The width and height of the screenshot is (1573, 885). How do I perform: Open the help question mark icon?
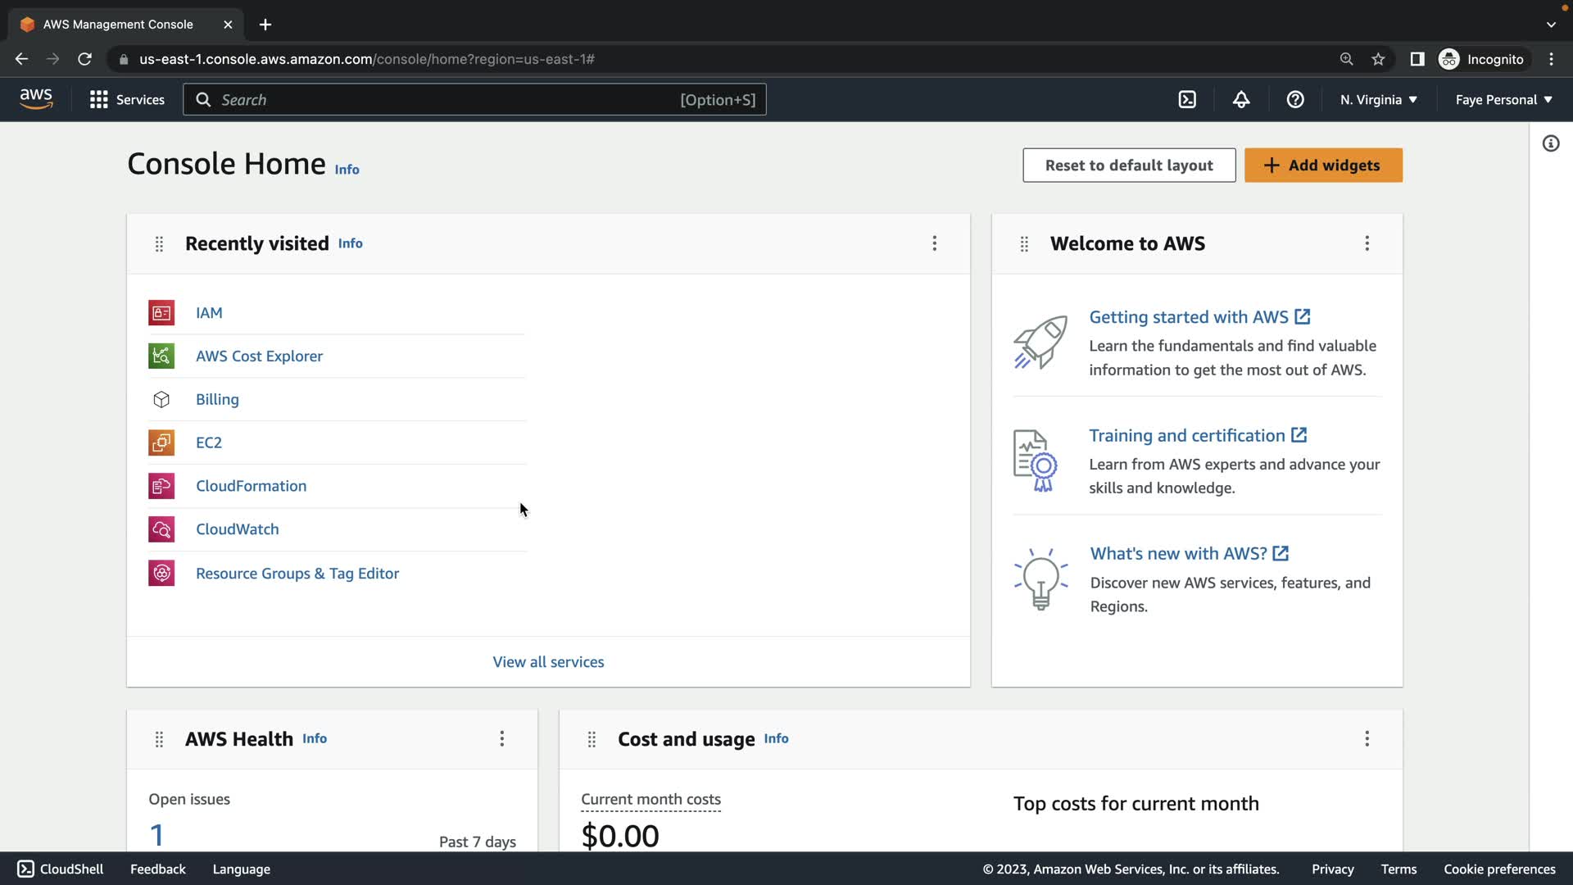tap(1295, 100)
